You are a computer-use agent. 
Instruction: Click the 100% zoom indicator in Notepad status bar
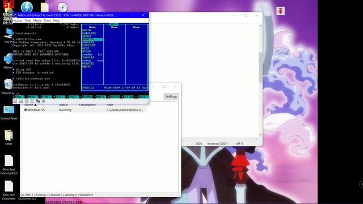point(199,143)
